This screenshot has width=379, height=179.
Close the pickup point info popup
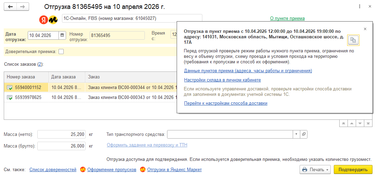(365, 29)
